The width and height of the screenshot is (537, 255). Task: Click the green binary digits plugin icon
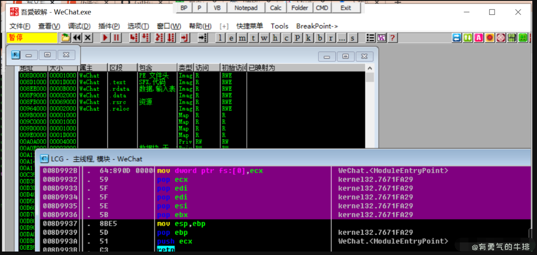tap(512, 38)
